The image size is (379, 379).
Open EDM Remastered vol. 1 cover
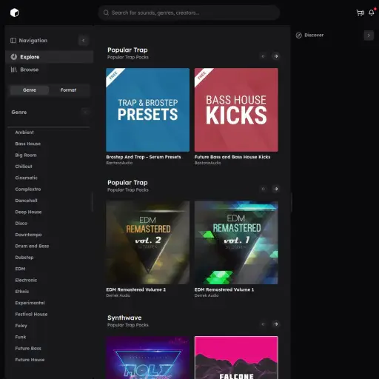click(x=236, y=243)
